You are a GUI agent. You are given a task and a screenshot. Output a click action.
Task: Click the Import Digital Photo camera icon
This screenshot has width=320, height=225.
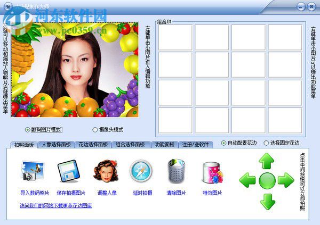click(33, 171)
